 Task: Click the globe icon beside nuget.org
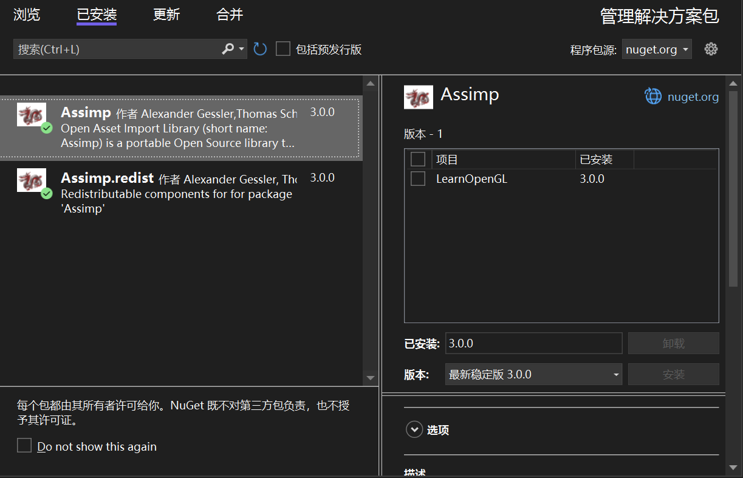pos(652,97)
